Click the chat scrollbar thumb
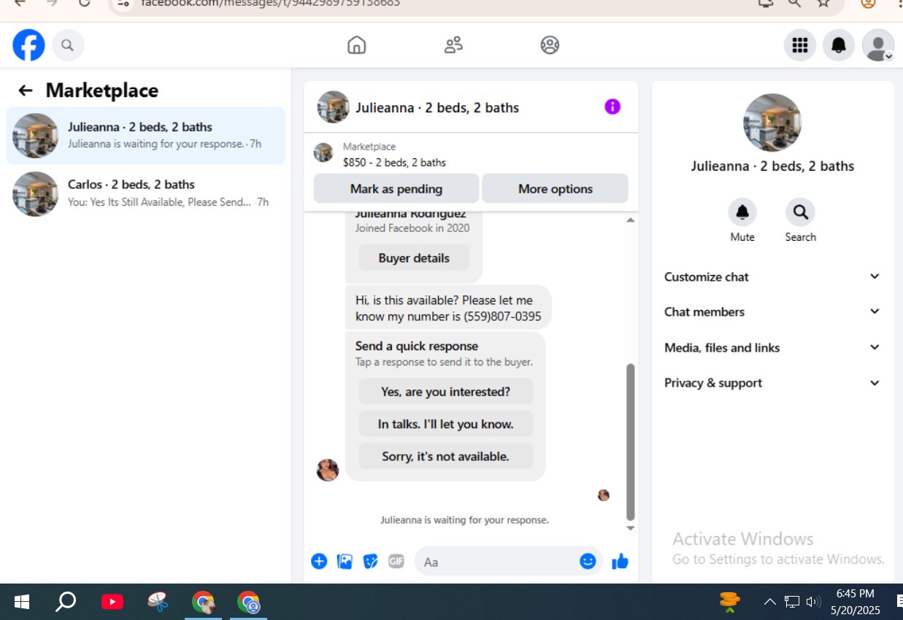This screenshot has width=903, height=620. (630, 442)
